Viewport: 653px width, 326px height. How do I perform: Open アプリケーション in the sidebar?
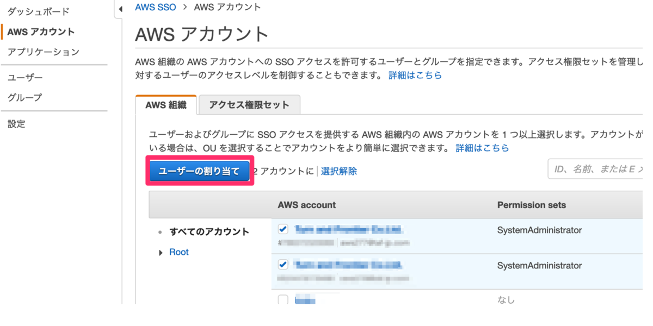tap(43, 52)
